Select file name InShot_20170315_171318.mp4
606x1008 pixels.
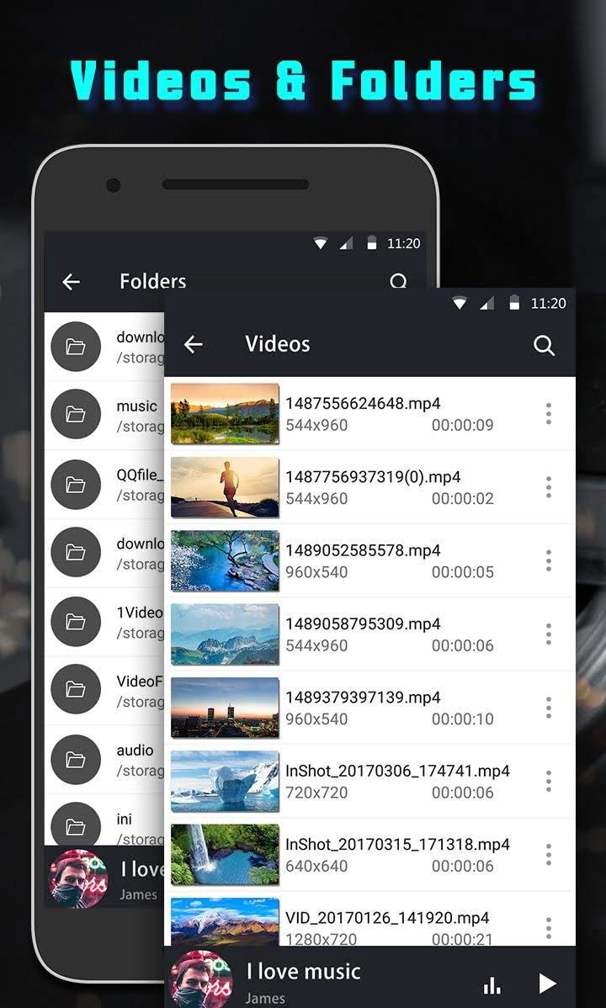tap(397, 844)
